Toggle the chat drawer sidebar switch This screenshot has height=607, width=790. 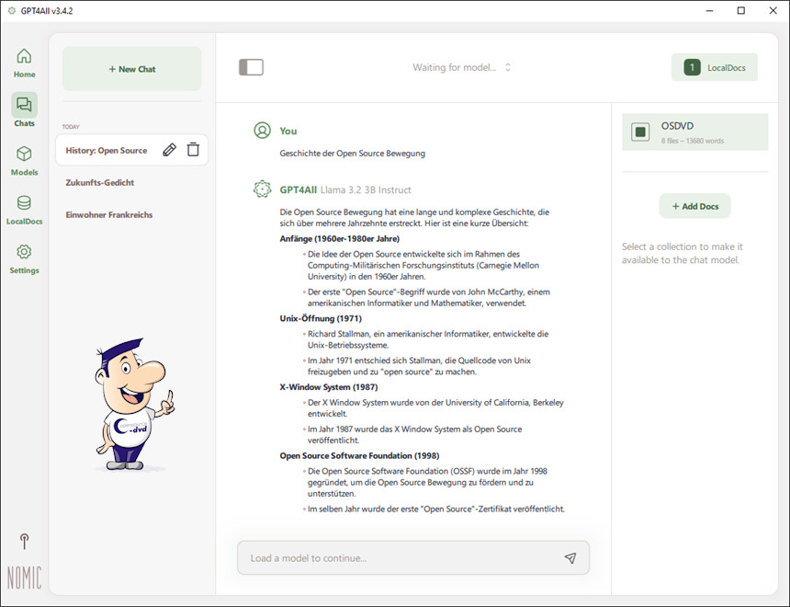[251, 67]
